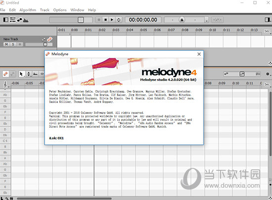Toggle the right side pane icon

point(268,20)
